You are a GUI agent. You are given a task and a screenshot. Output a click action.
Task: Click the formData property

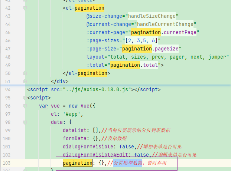coord(75,138)
